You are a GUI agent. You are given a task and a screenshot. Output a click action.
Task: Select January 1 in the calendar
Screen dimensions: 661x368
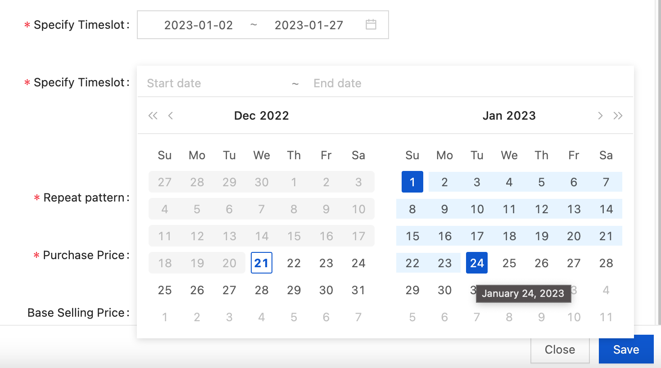tap(412, 182)
